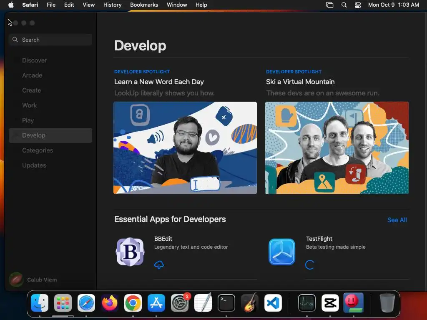Click the Calub Viem account name

(x=42, y=280)
